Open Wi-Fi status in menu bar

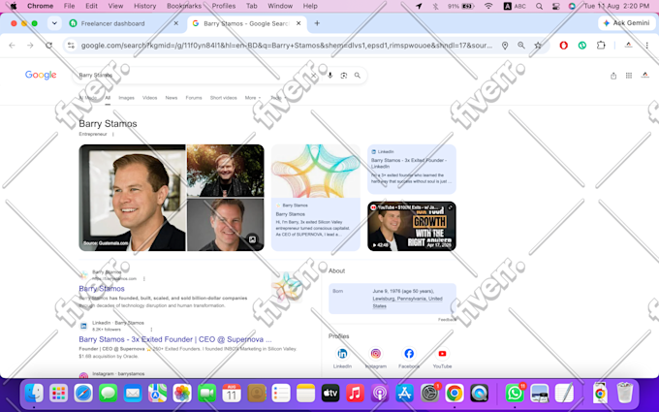click(x=488, y=6)
